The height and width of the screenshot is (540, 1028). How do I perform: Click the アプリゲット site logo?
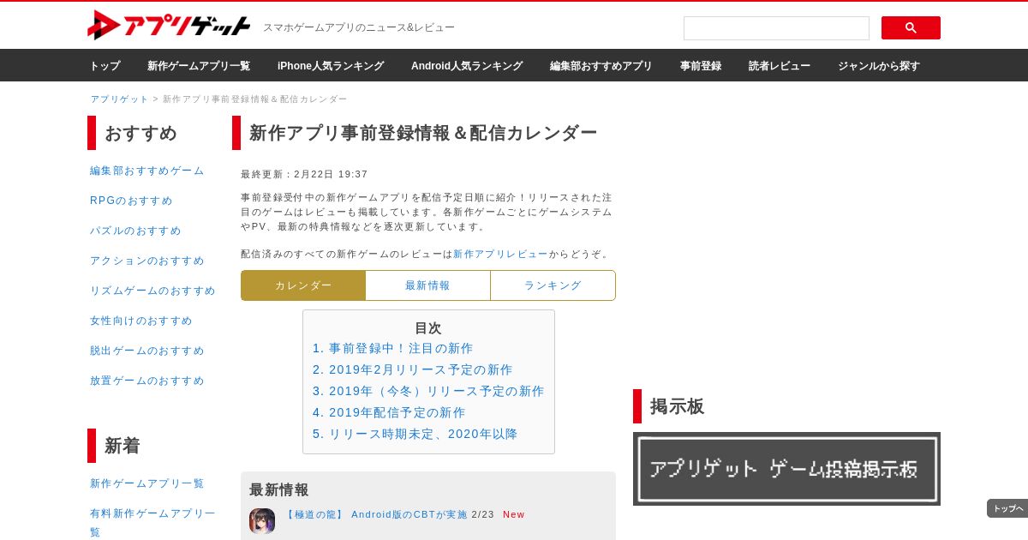169,25
